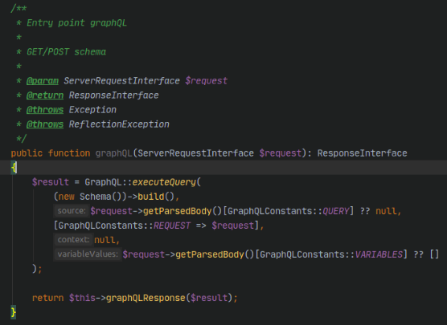Place caret at the opening curly brace
The image size is (447, 325).
pyautogui.click(x=14, y=168)
